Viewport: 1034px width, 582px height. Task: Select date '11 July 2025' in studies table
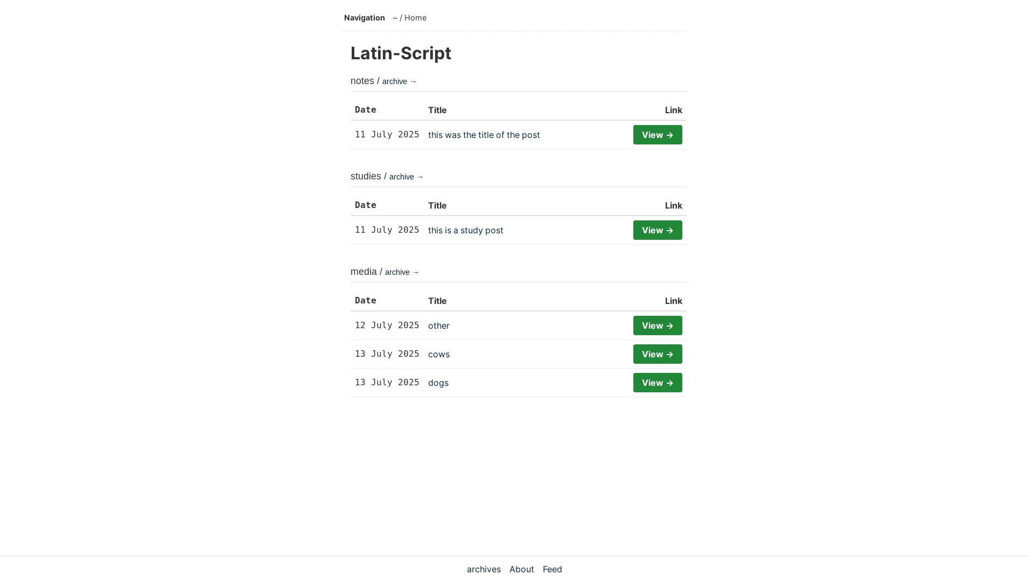point(387,230)
